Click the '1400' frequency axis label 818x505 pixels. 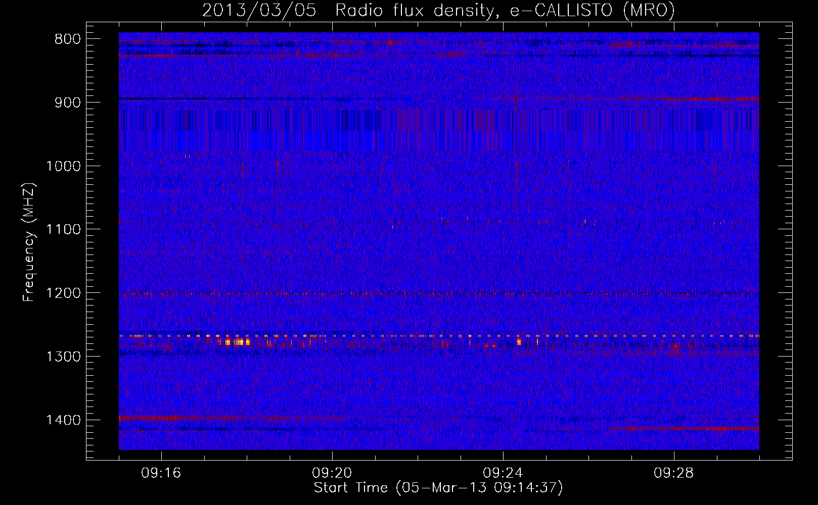click(63, 420)
